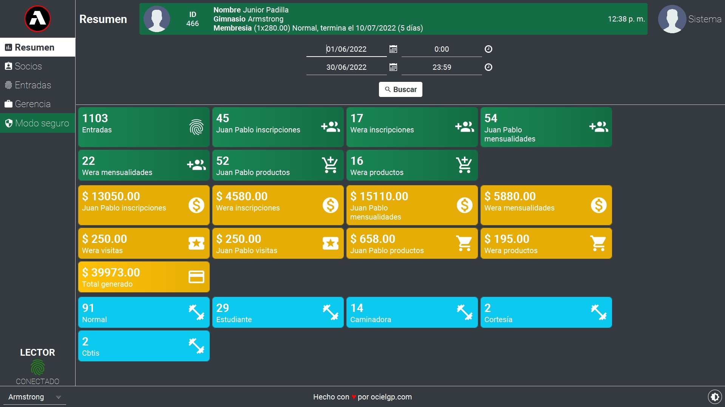
Task: Toggle the dark theme button
Action: click(x=714, y=397)
